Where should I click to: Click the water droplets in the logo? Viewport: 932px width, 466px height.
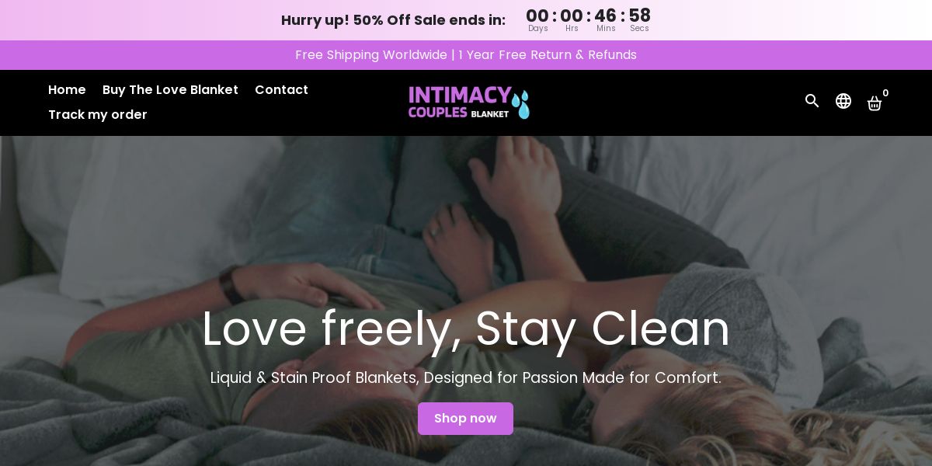[520, 104]
